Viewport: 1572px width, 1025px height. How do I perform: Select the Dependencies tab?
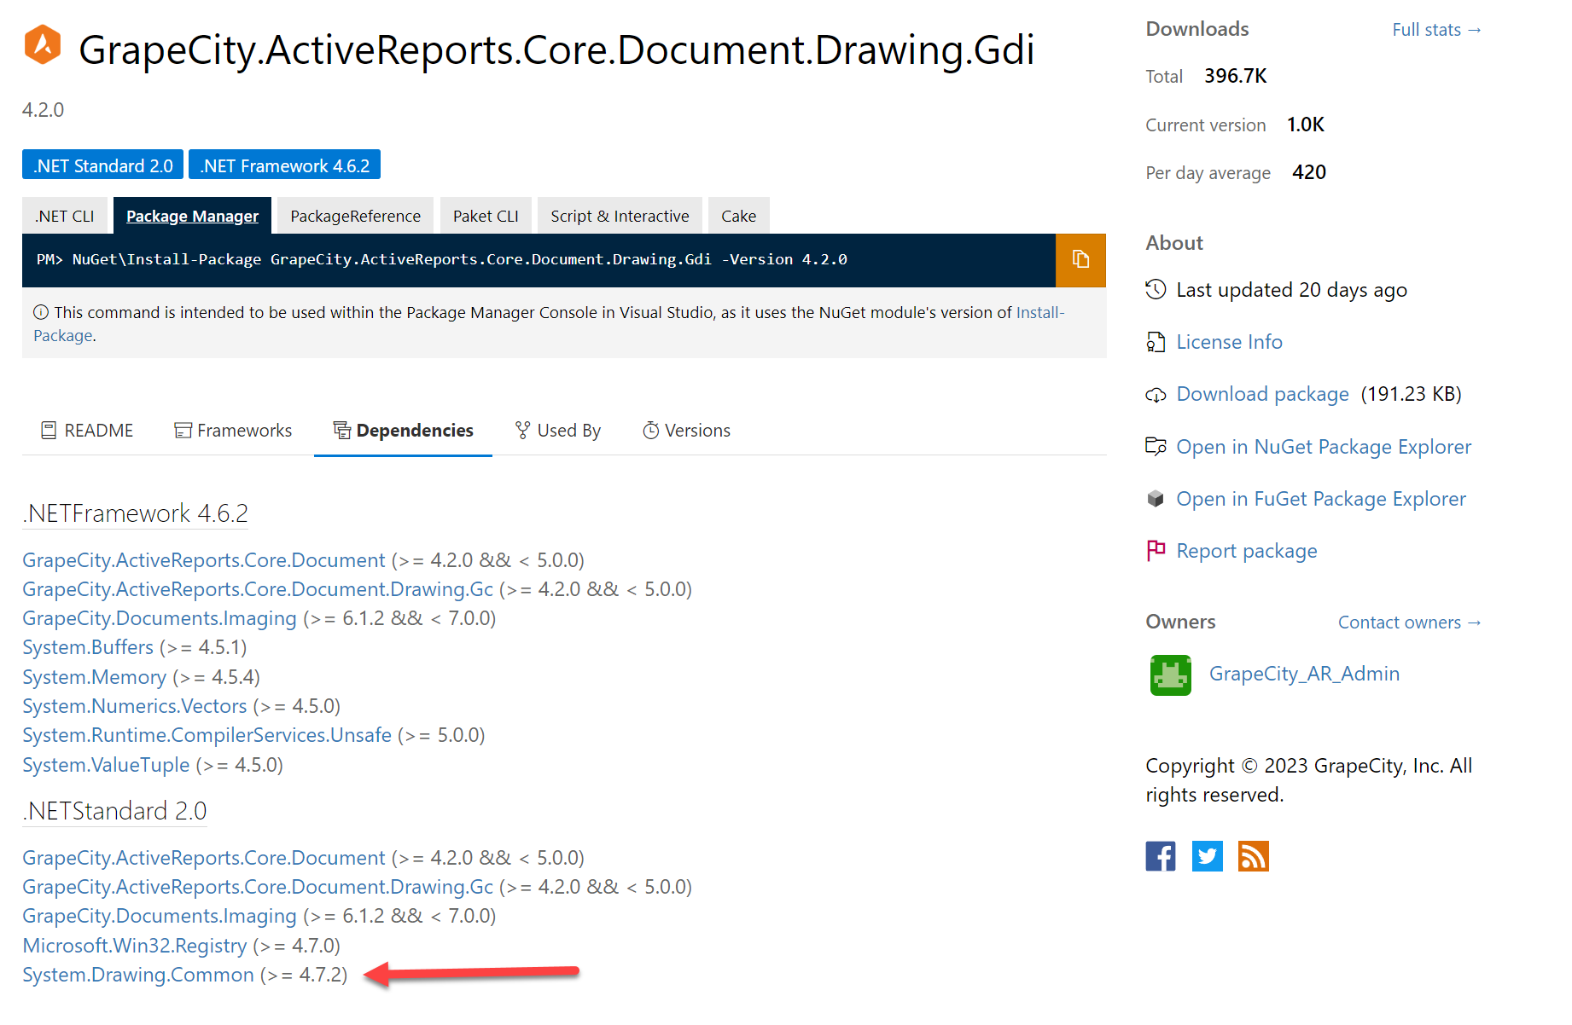[403, 431]
